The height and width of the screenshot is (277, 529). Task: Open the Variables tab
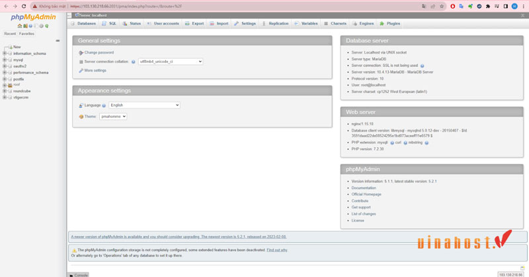306,24
